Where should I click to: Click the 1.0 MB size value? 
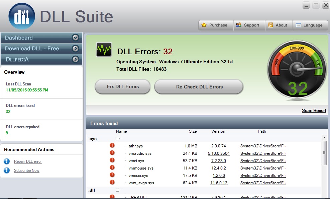point(191,146)
